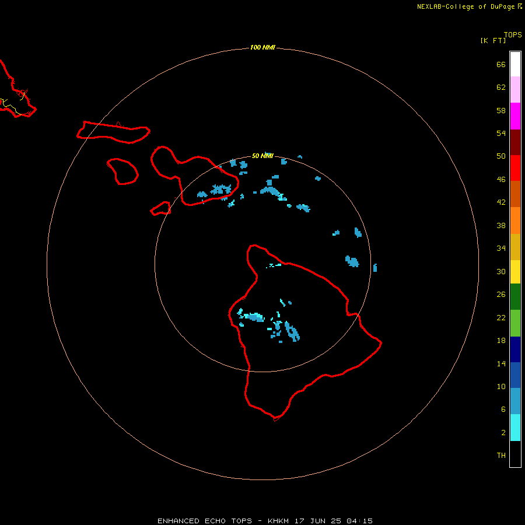Pick the dark red legend segment

pyautogui.click(x=515, y=142)
